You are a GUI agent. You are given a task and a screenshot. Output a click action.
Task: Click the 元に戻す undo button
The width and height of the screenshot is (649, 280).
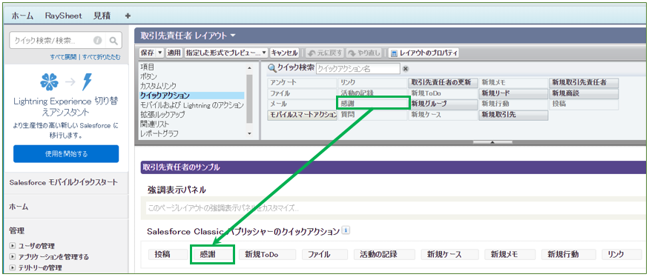[325, 53]
